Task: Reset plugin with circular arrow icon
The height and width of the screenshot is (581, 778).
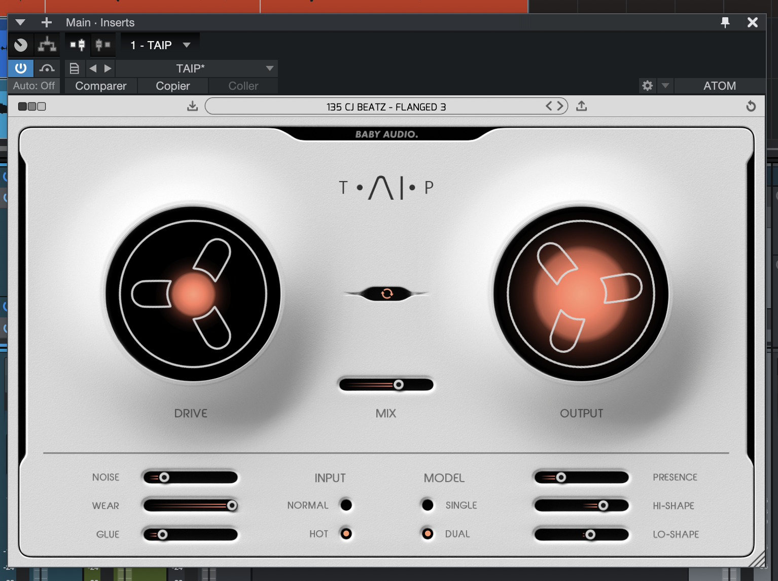Action: pos(751,106)
